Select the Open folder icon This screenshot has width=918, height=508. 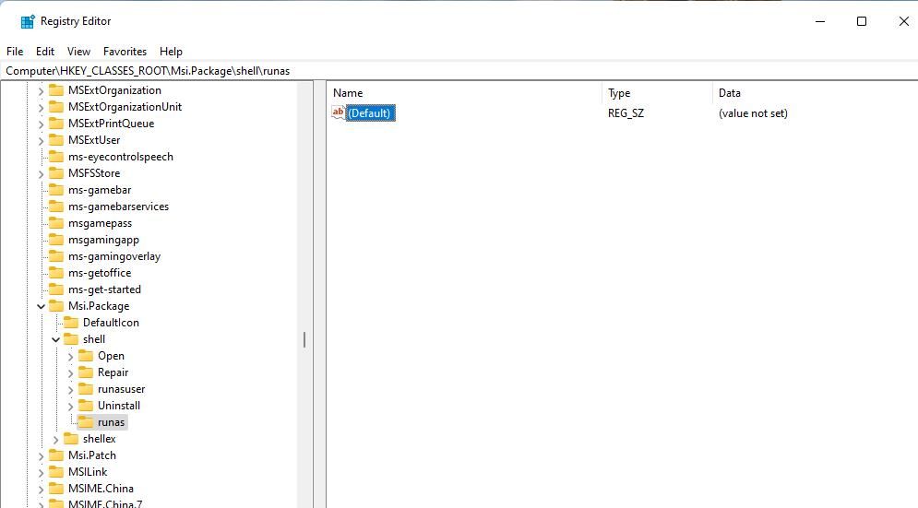[x=86, y=356]
